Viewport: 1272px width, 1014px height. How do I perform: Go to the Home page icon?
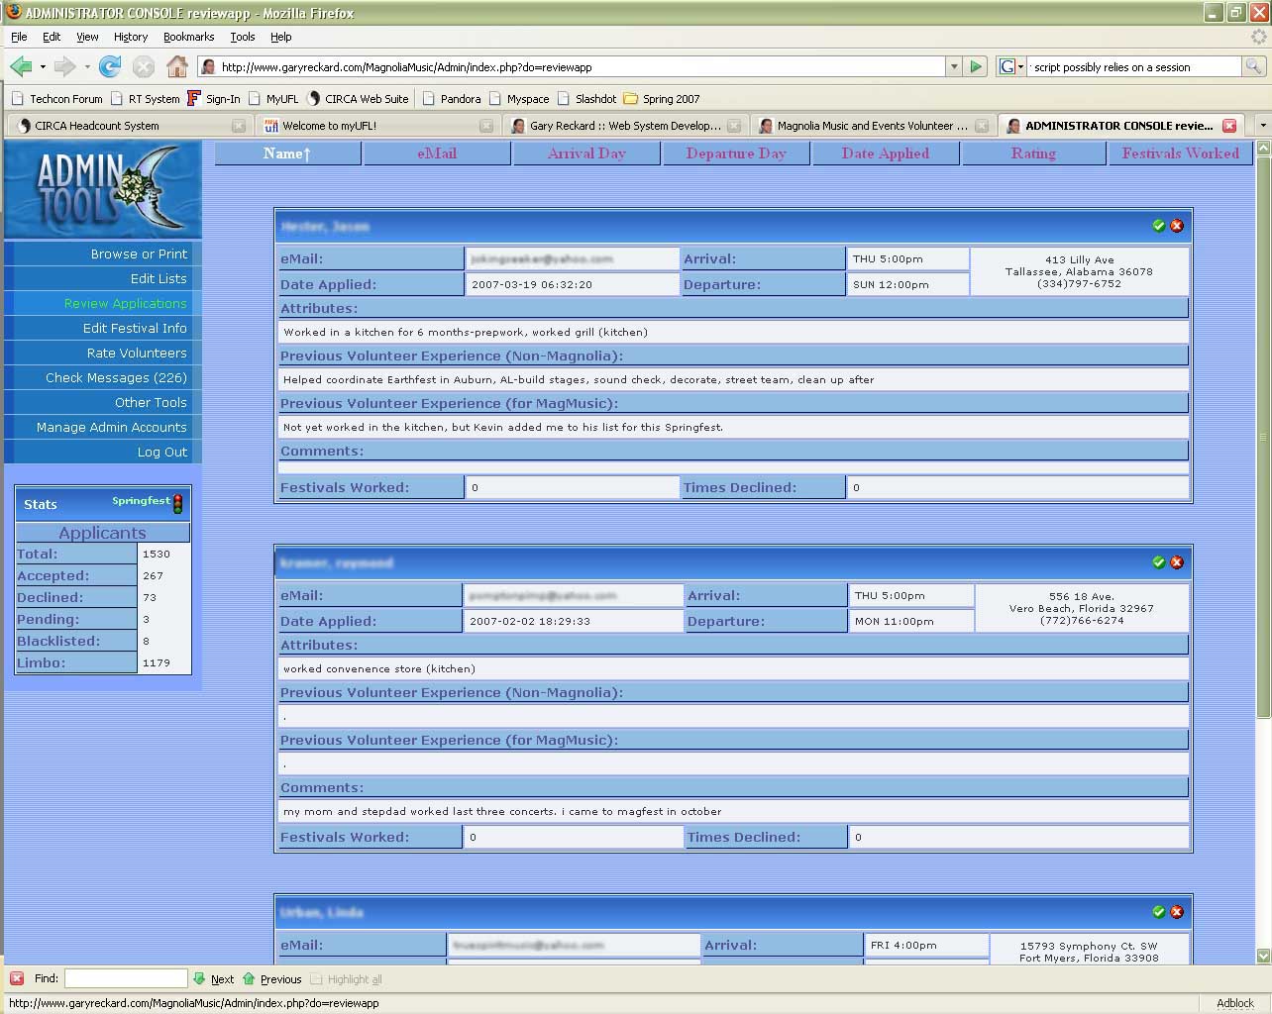coord(176,66)
